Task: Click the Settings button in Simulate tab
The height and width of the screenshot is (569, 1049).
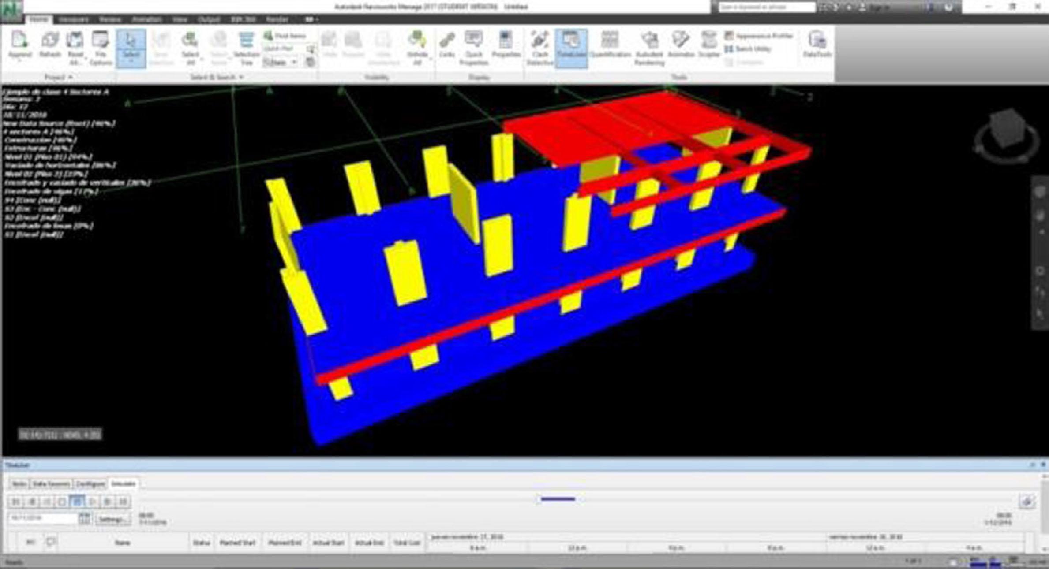Action: coord(113,519)
